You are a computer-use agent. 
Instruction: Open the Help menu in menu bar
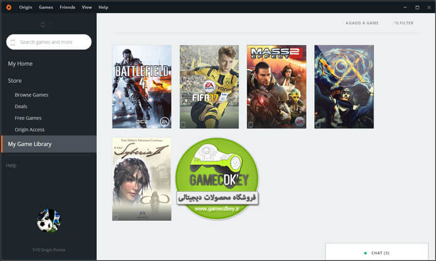pyautogui.click(x=103, y=8)
